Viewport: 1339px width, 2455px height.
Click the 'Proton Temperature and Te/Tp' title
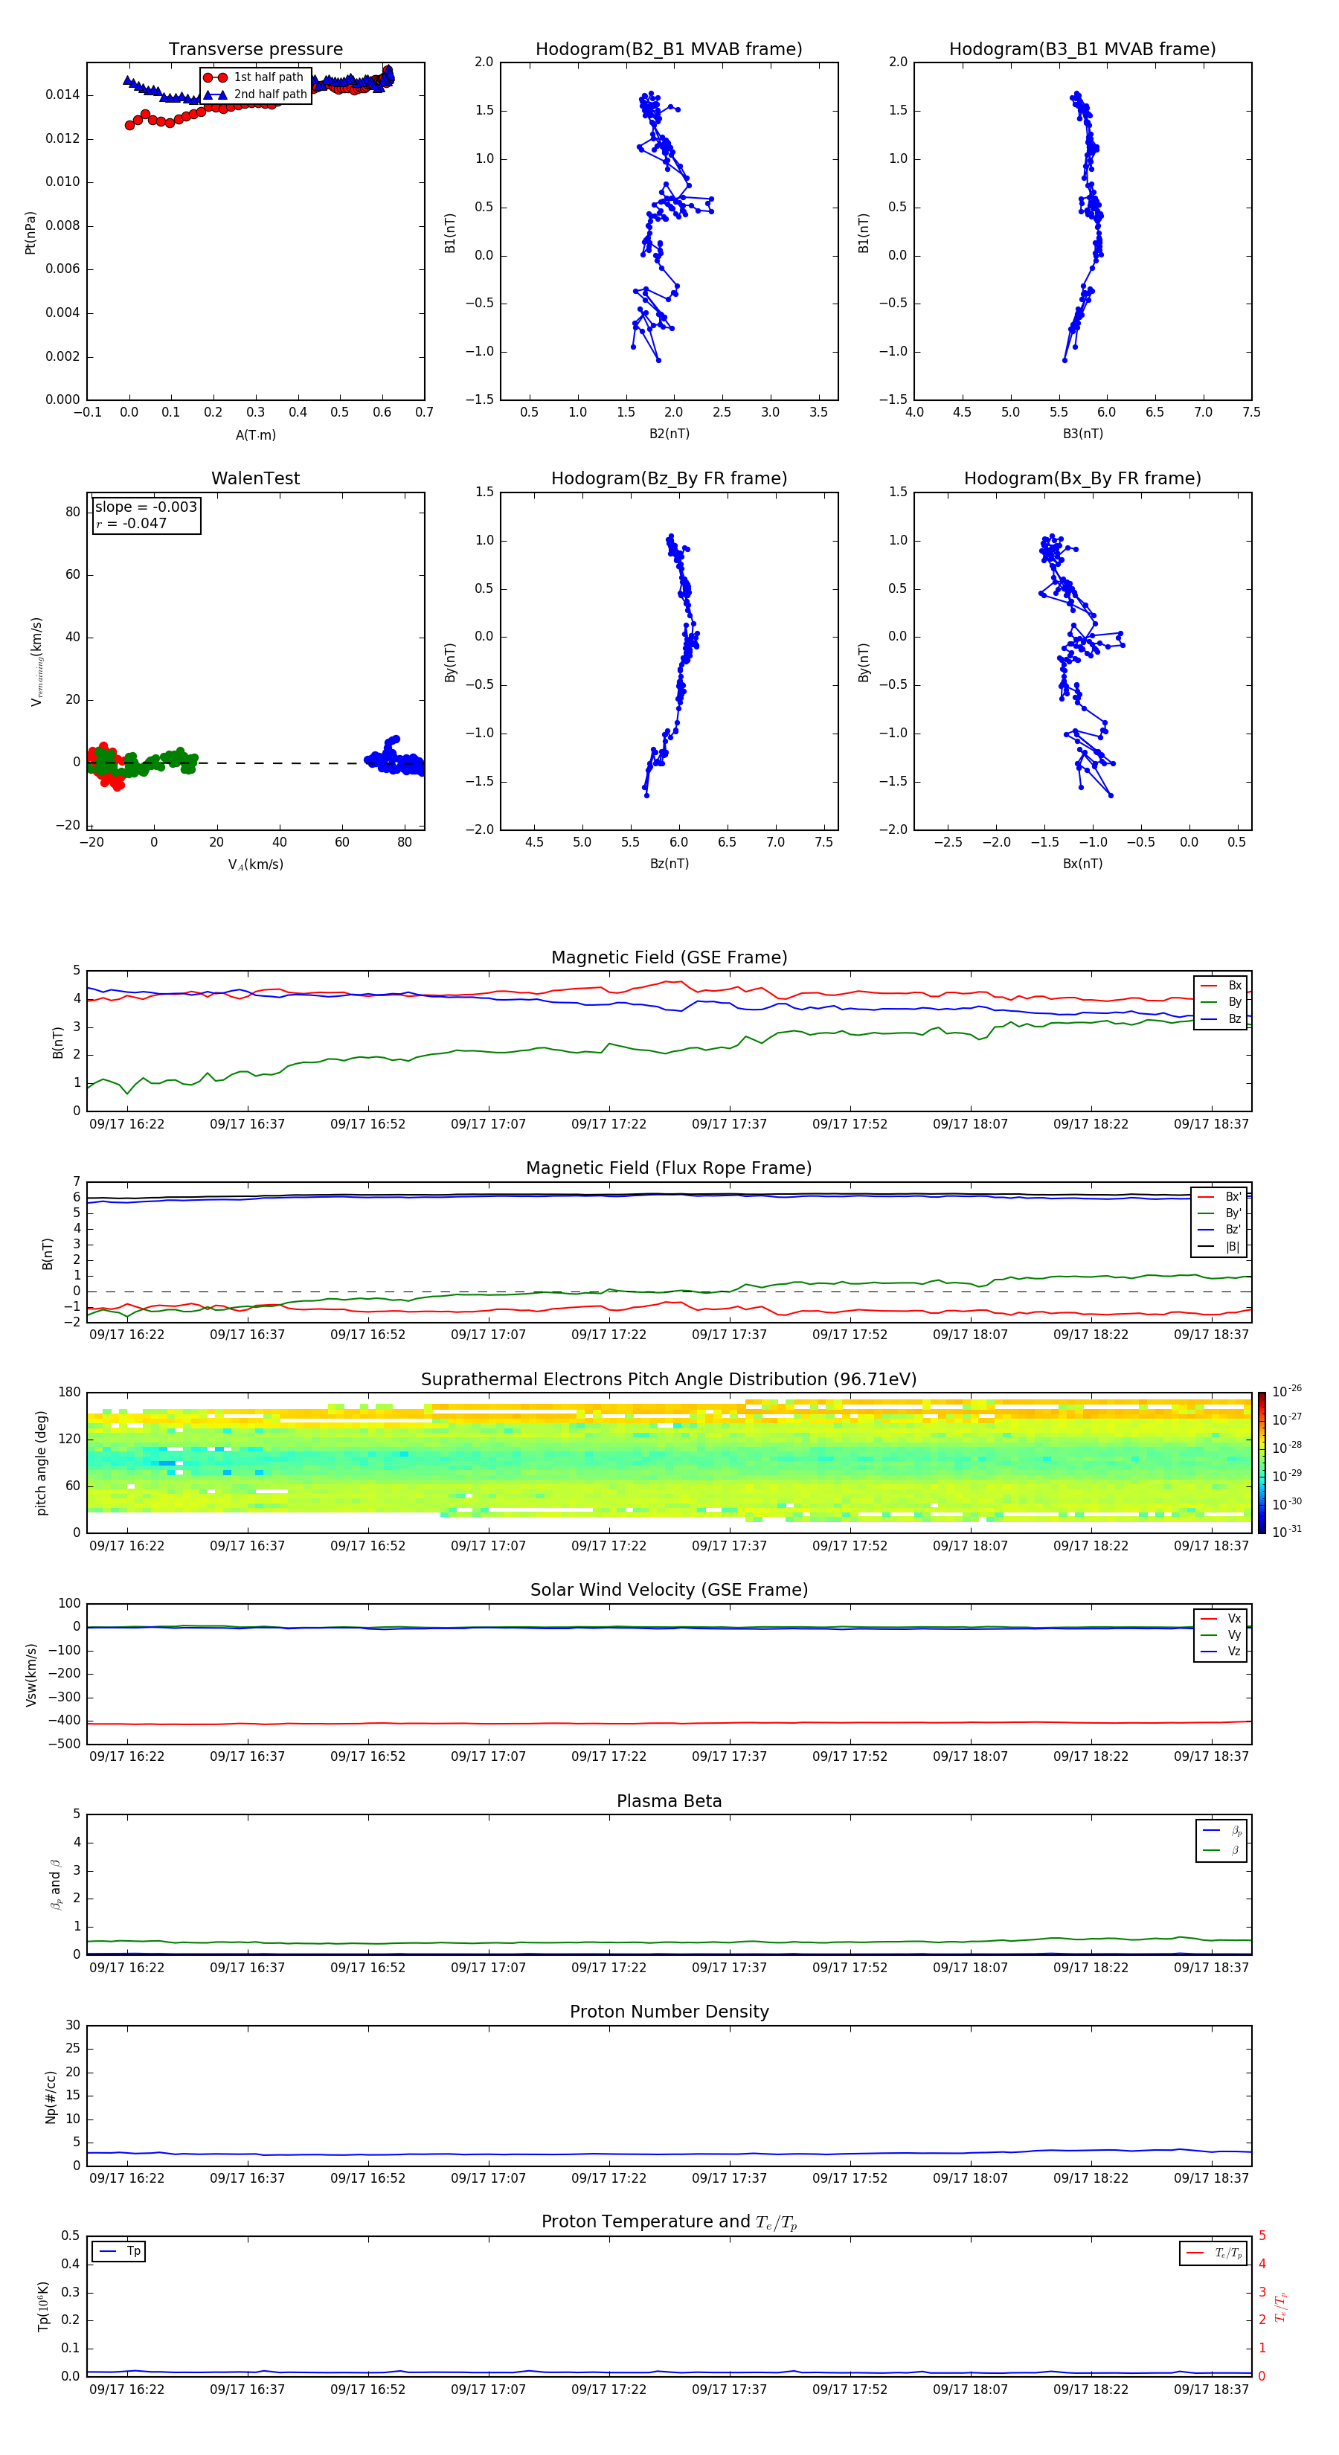coord(669,2222)
